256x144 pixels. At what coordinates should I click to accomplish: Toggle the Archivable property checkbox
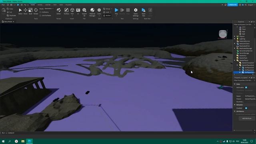(x=246, y=88)
